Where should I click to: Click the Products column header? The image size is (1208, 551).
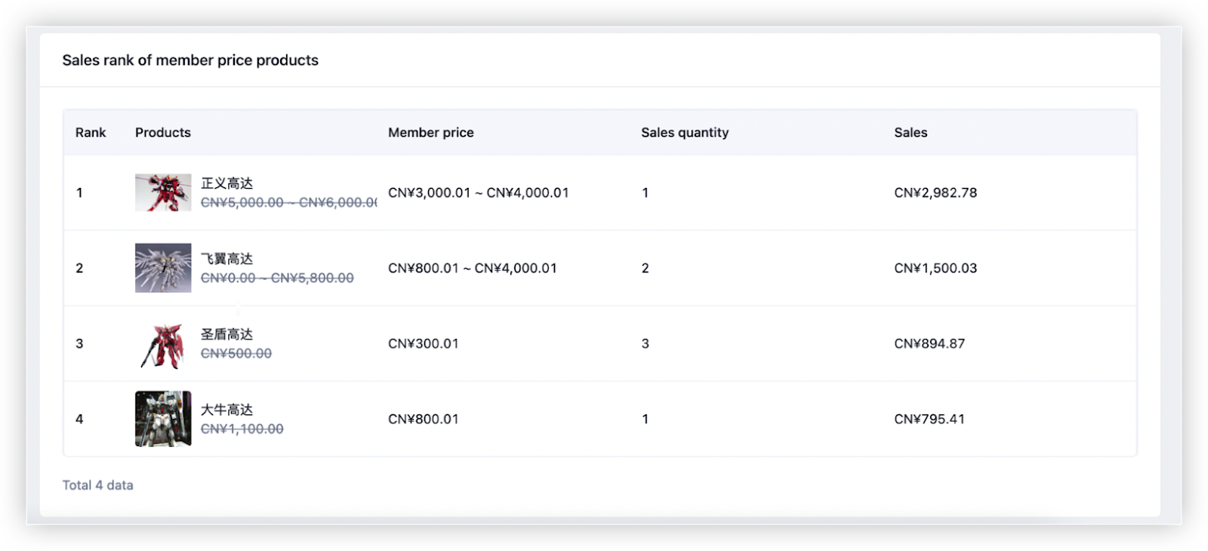pos(163,133)
